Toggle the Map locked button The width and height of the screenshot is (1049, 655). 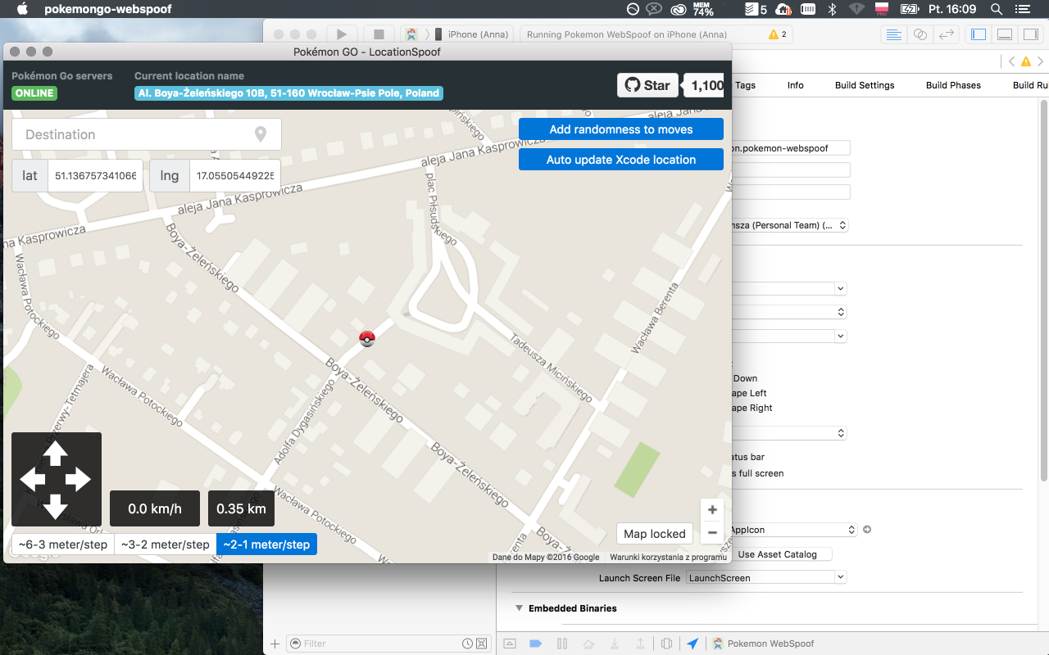[x=655, y=534]
